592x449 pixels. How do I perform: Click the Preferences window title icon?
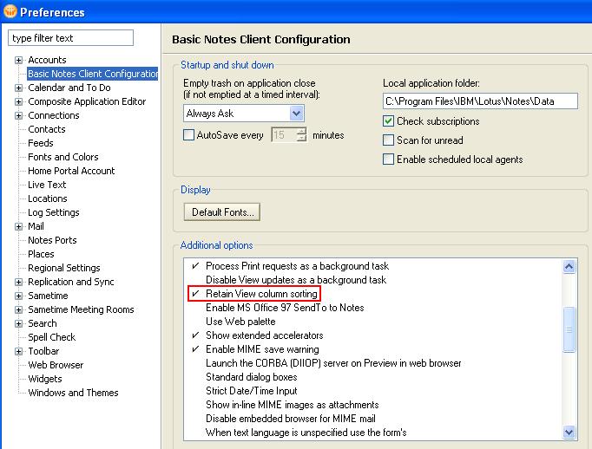tap(10, 11)
